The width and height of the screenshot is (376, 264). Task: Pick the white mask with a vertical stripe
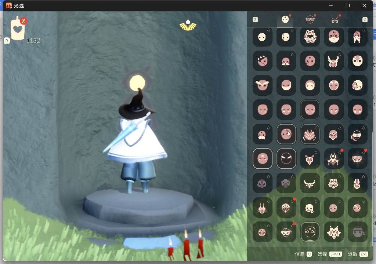286,37
